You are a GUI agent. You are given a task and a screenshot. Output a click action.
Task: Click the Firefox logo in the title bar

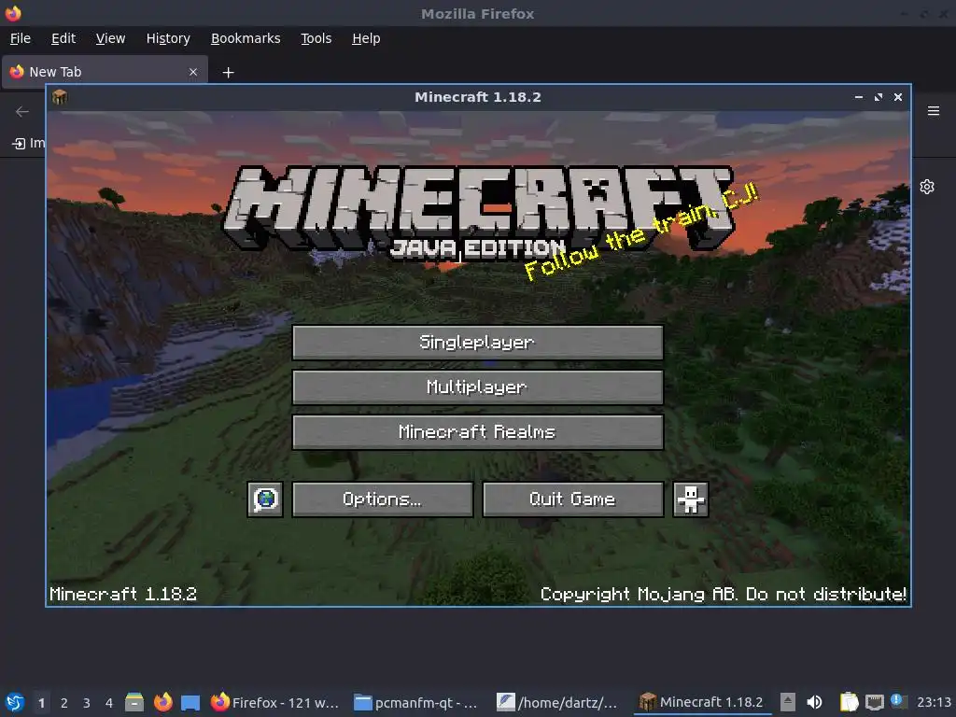(13, 13)
